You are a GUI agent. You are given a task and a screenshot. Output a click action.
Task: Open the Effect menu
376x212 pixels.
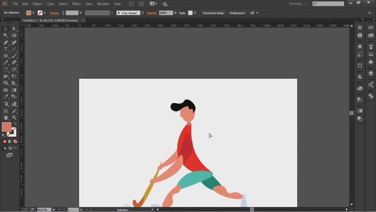(x=76, y=4)
